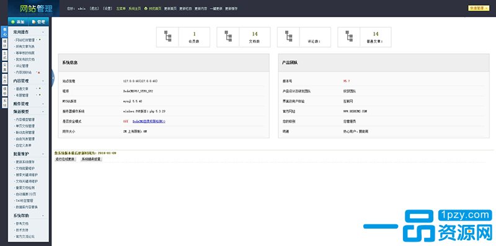Collapse the 系统帮助 section arrow

point(43,216)
